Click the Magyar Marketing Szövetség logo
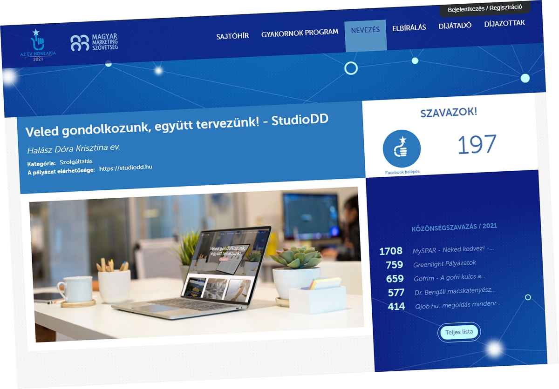The height and width of the screenshot is (389, 559). [x=95, y=42]
